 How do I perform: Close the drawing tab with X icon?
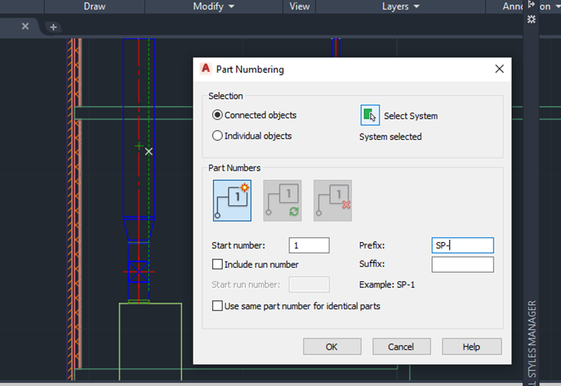(25, 26)
